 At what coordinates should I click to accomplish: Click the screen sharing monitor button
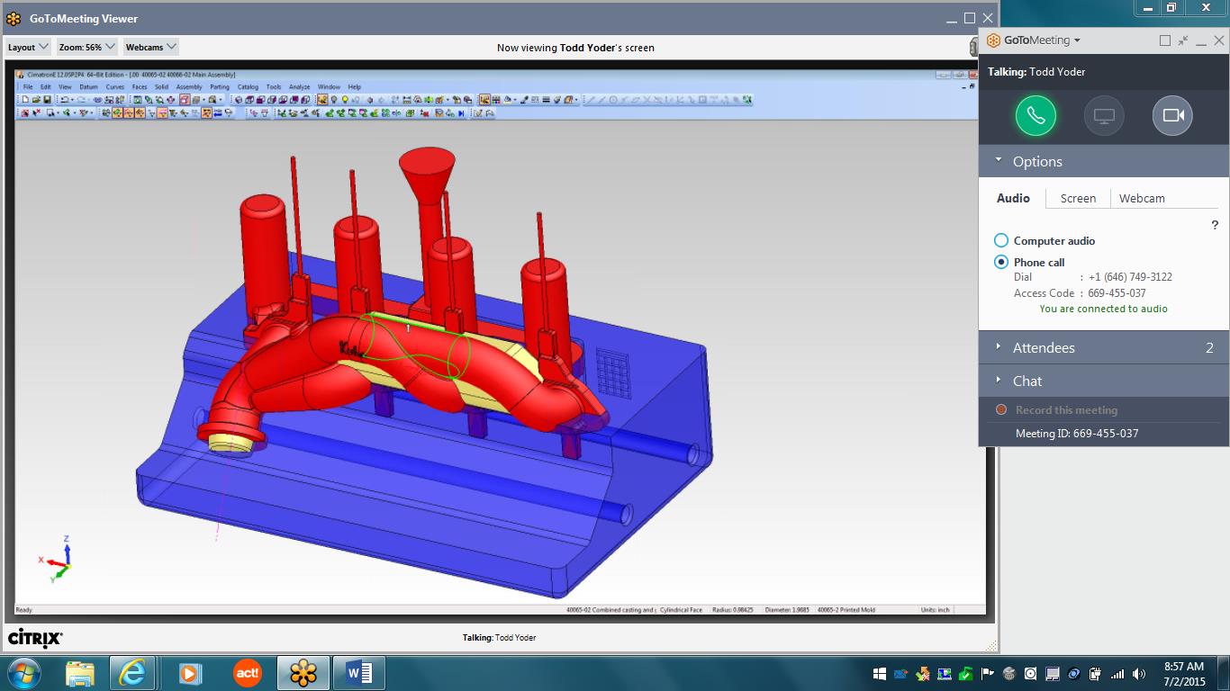point(1104,115)
